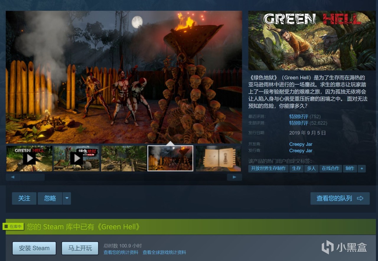Click the 安装 Steam button

point(34,248)
